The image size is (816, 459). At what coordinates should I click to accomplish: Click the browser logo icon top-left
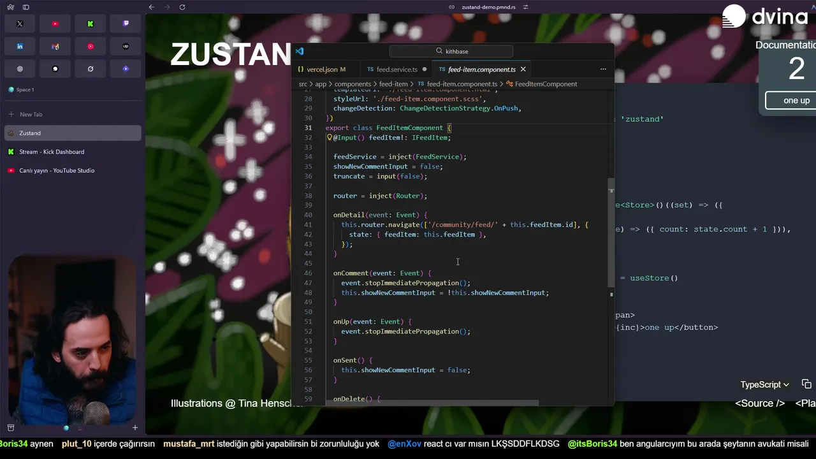(x=11, y=7)
